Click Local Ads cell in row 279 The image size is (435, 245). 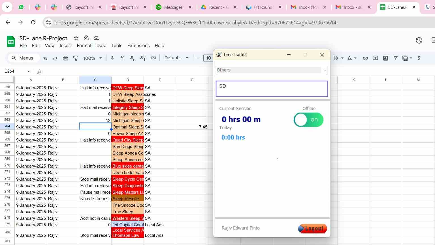[x=160, y=225]
